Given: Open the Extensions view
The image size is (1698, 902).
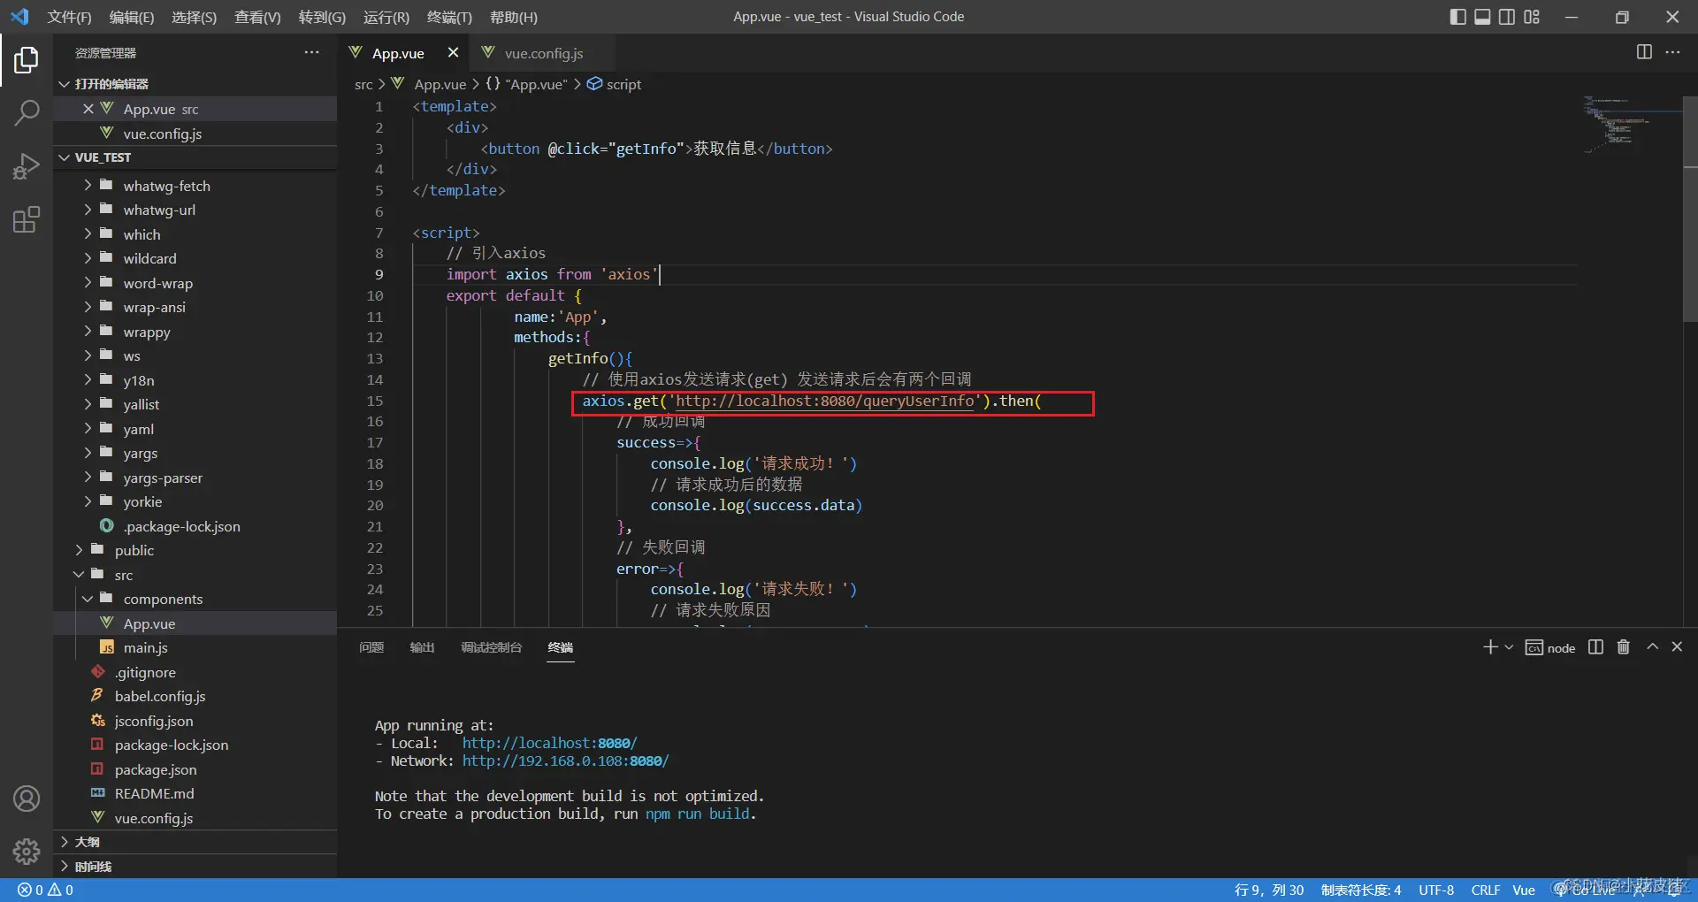Looking at the screenshot, I should point(27,218).
